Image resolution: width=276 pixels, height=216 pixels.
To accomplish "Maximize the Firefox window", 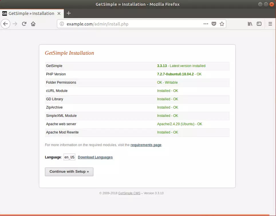I will 266,4.
